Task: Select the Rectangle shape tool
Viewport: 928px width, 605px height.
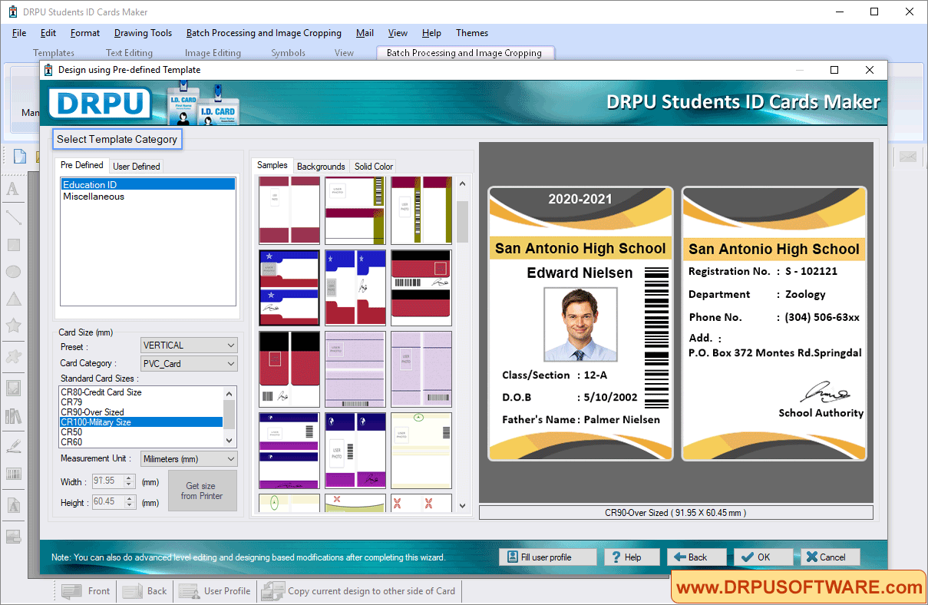Action: pos(13,245)
